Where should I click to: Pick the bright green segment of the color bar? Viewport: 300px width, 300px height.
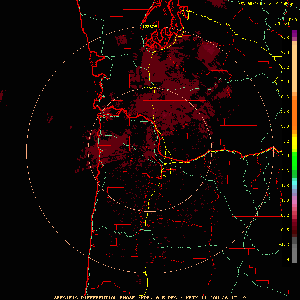coord(294,161)
